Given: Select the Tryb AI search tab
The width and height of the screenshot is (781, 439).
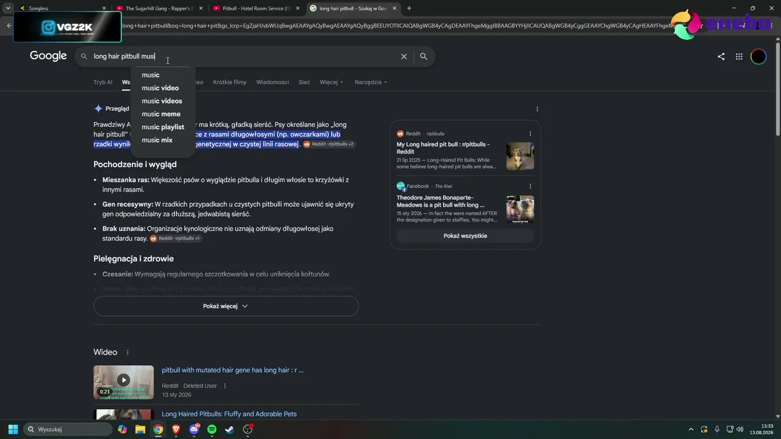Looking at the screenshot, I should click(103, 82).
